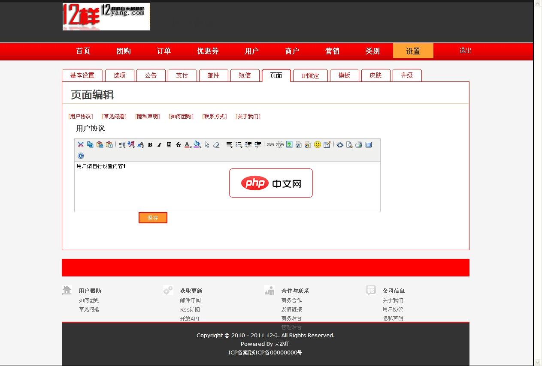542x366 pixels.
Task: Open the font size dropdown
Action: (x=140, y=145)
